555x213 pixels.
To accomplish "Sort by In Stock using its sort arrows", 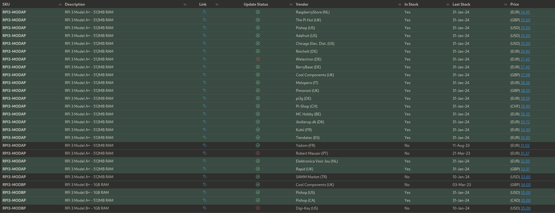I will click(448, 4).
